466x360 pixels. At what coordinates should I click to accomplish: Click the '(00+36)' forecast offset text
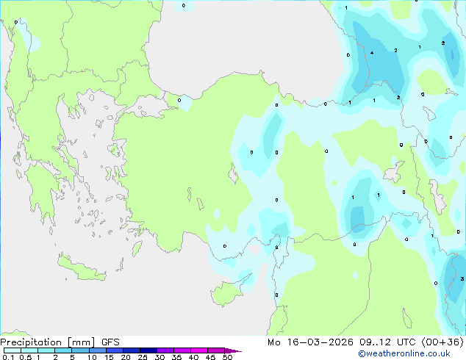pyautogui.click(x=442, y=342)
